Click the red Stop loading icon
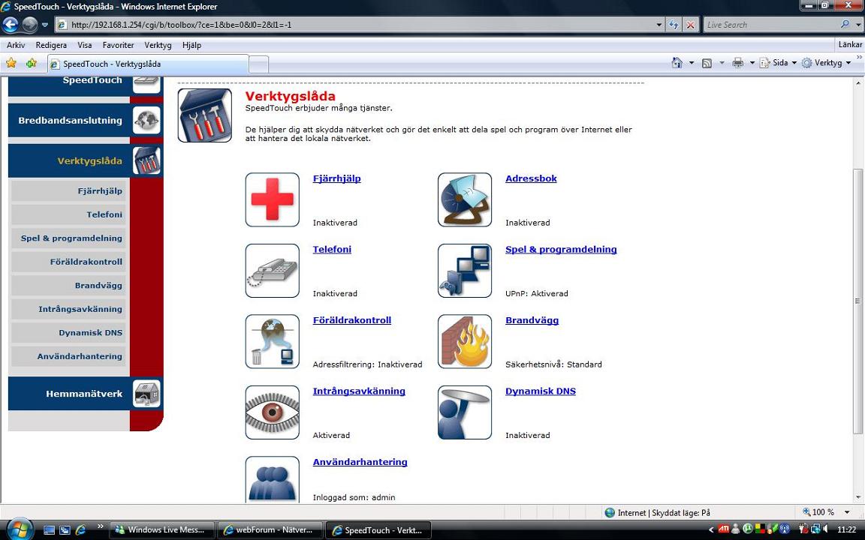The width and height of the screenshot is (865, 540). click(x=690, y=25)
